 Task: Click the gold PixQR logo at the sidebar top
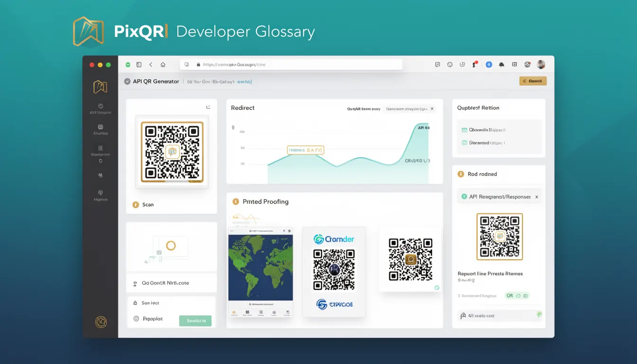tap(100, 87)
